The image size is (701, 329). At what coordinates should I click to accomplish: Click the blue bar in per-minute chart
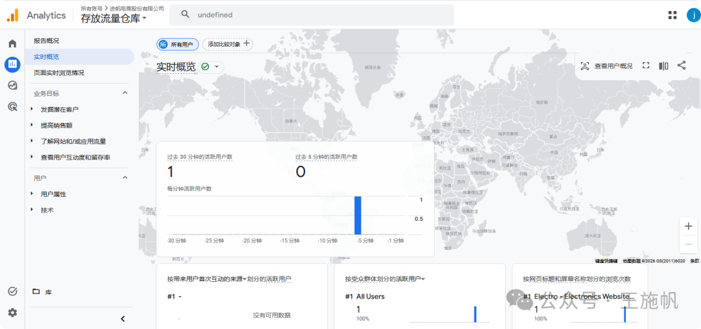coord(358,215)
